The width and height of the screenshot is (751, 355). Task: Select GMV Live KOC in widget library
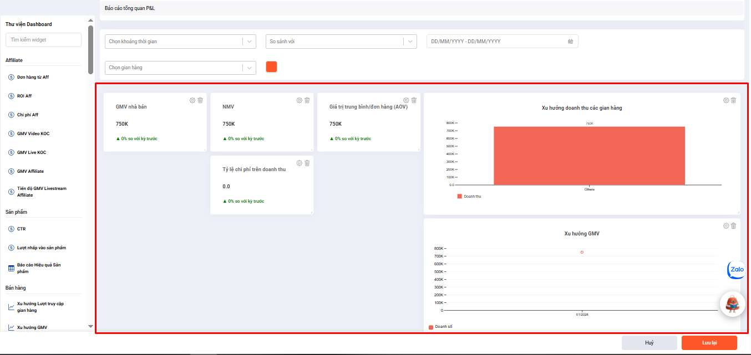[33, 152]
